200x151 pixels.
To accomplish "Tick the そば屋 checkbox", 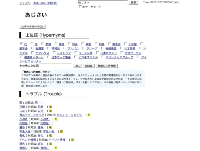I will point(125,44).
